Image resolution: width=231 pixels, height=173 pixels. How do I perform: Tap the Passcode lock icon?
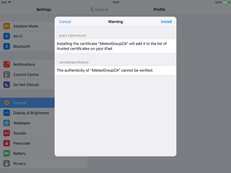(x=7, y=143)
